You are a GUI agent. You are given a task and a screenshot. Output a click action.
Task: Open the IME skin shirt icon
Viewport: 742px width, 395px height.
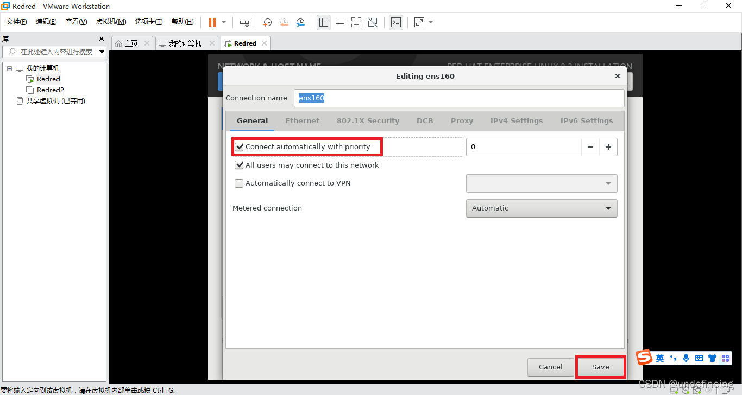[x=712, y=359]
